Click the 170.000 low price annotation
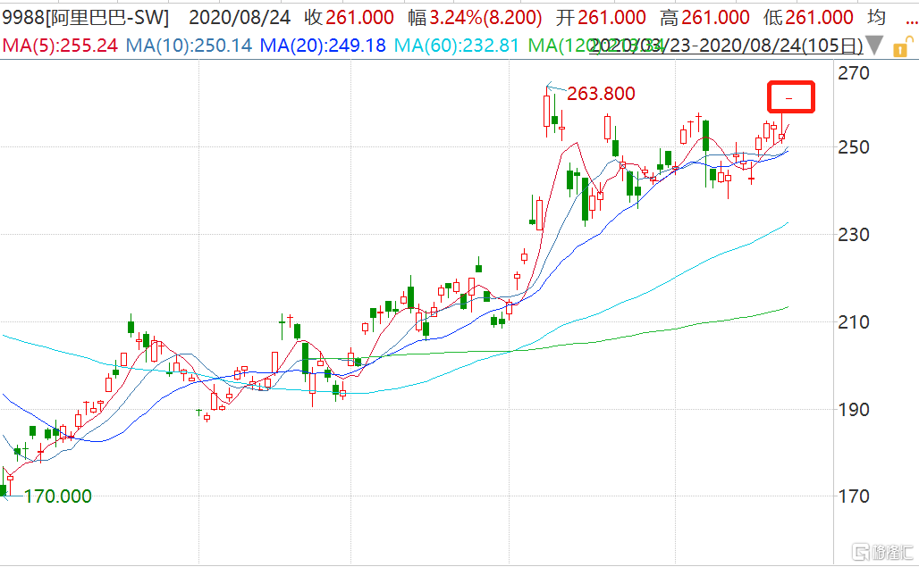 coord(57,496)
